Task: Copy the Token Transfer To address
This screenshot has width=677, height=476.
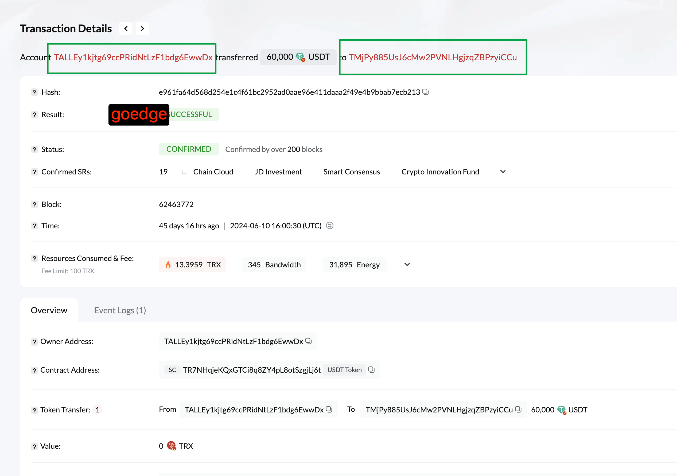Action: click(518, 409)
